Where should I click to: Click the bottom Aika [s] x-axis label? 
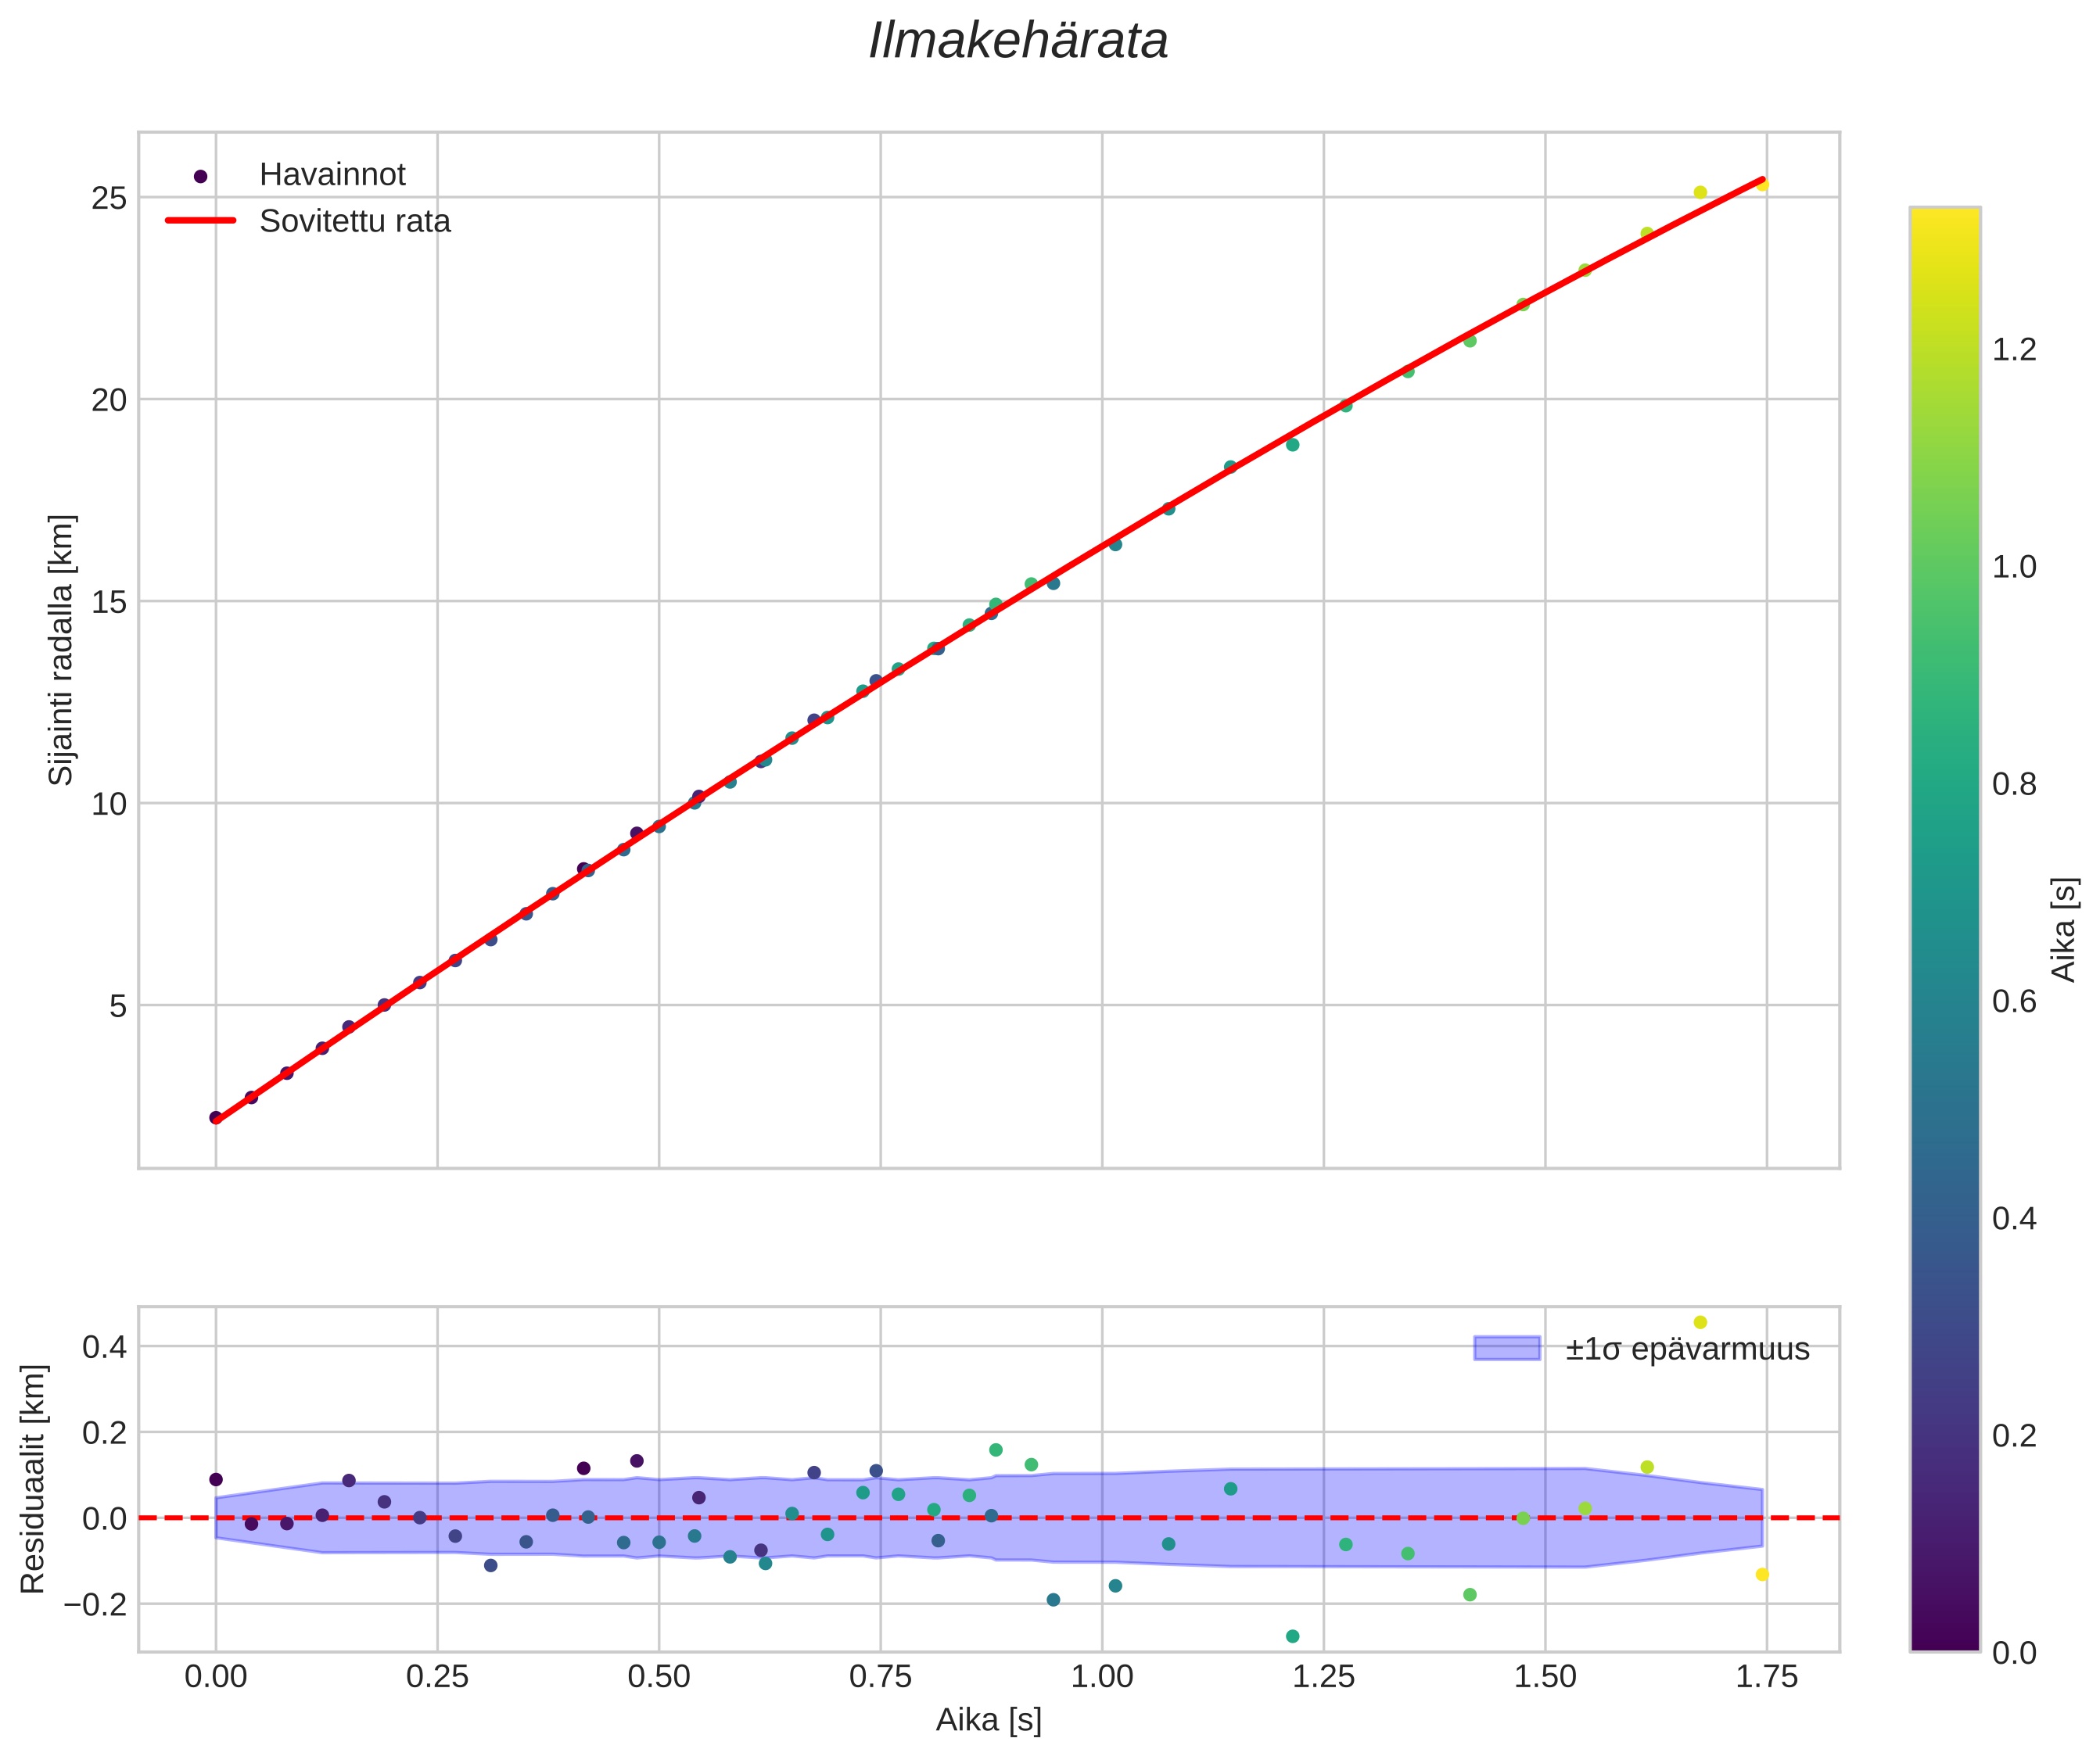tap(988, 1720)
